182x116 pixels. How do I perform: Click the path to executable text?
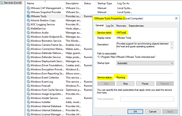(x=126, y=57)
